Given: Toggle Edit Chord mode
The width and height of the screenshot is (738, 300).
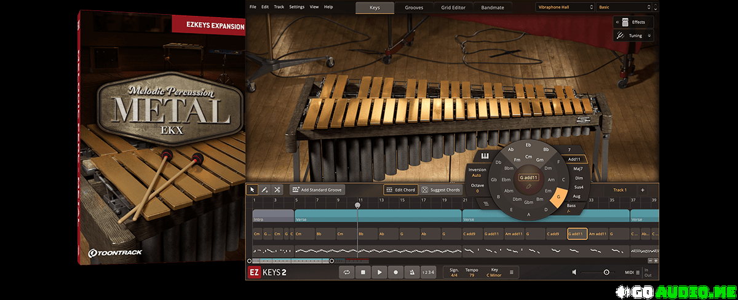Looking at the screenshot, I should (x=400, y=190).
